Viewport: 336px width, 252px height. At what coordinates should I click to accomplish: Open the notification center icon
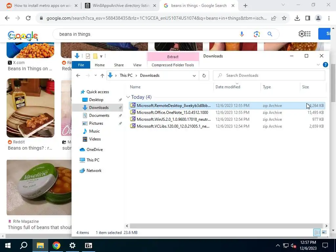[x=325, y=245]
